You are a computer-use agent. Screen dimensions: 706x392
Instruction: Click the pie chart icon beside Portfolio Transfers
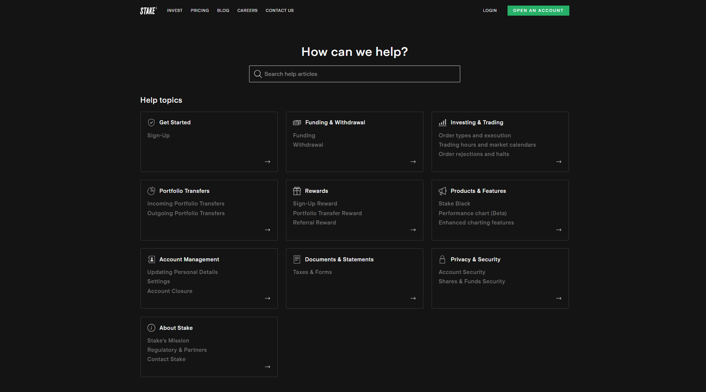pos(151,191)
